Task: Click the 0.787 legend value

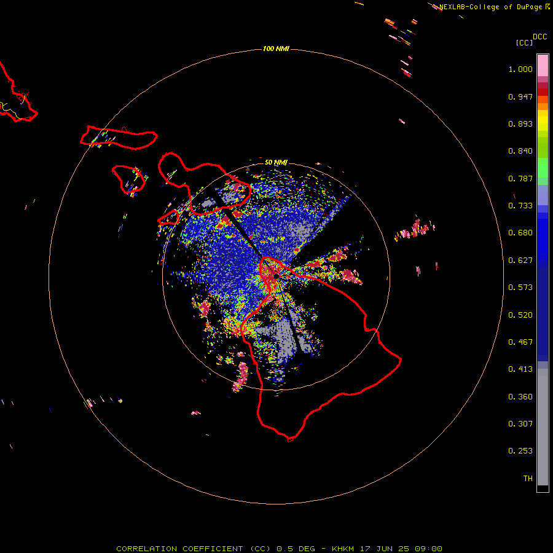Action: coord(520,178)
